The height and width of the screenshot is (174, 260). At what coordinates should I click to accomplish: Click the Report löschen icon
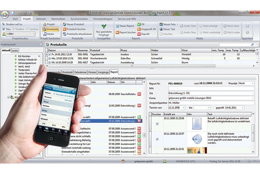pos(117,32)
